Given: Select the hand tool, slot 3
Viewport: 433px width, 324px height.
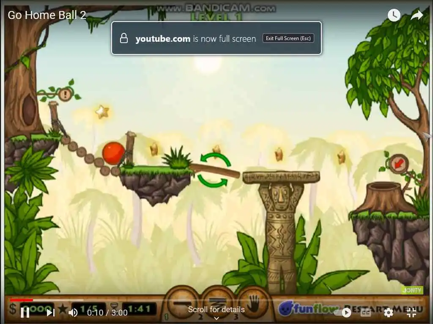Looking at the screenshot, I should coord(253,303).
